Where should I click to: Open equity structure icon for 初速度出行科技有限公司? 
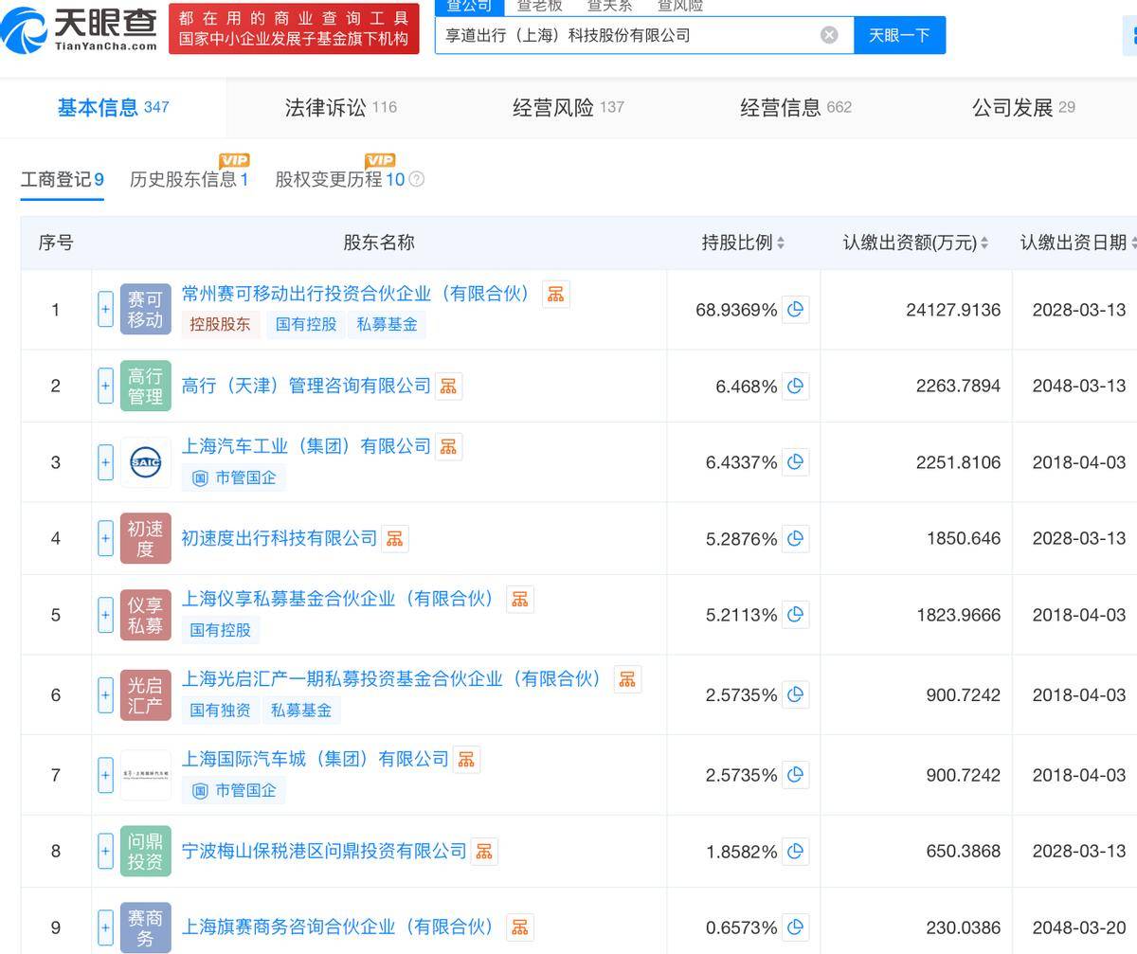pyautogui.click(x=395, y=538)
